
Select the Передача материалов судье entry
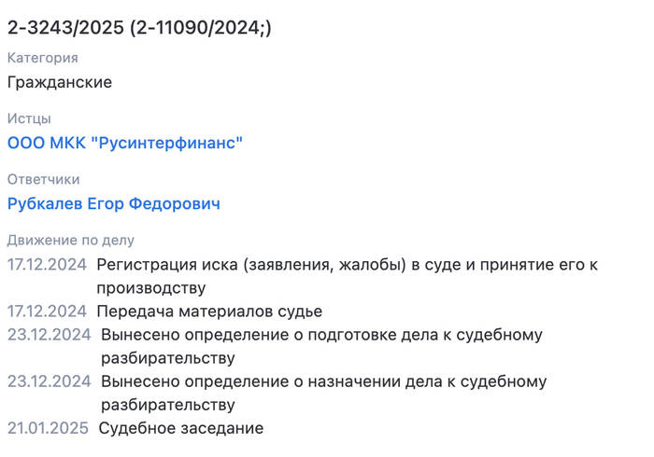click(x=209, y=312)
